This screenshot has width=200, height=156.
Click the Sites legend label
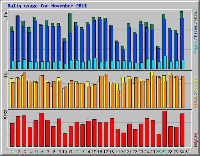(x=196, y=102)
